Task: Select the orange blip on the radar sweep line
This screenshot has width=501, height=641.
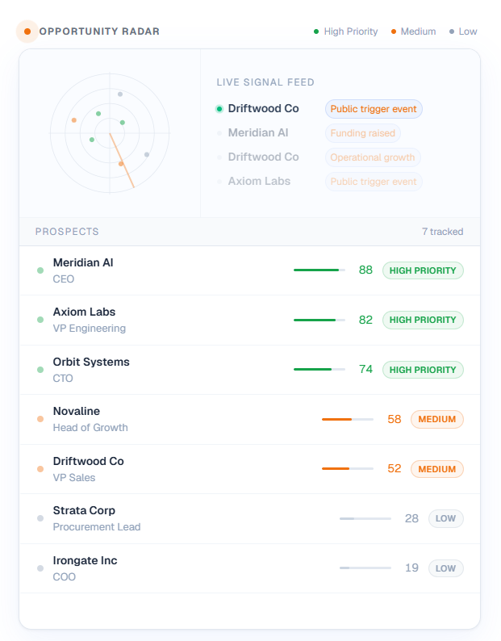Action: [x=121, y=164]
